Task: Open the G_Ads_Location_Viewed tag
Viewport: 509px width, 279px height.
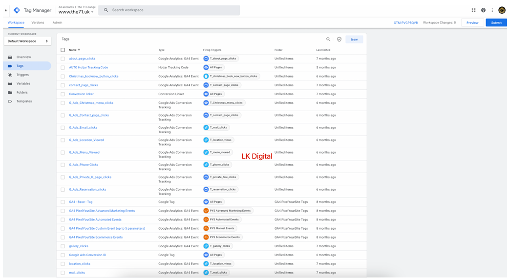Action: pyautogui.click(x=86, y=140)
